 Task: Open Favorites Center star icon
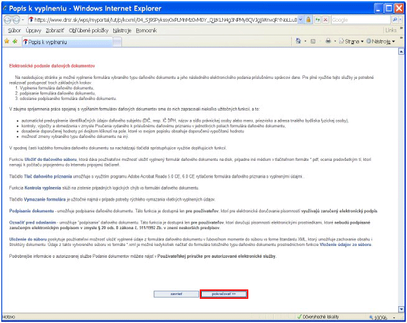[7, 41]
